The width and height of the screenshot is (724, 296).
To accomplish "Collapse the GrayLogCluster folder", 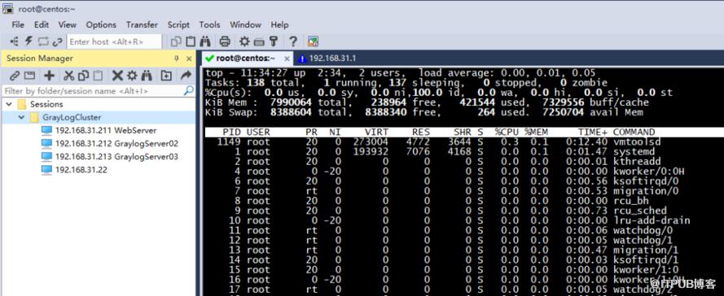I will [x=21, y=118].
